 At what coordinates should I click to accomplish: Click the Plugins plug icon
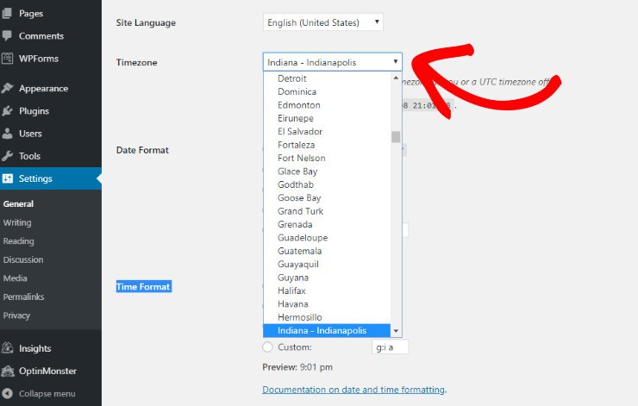tap(8, 111)
